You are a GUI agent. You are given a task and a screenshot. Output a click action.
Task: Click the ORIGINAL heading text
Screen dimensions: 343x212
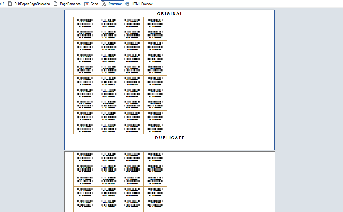(x=170, y=13)
